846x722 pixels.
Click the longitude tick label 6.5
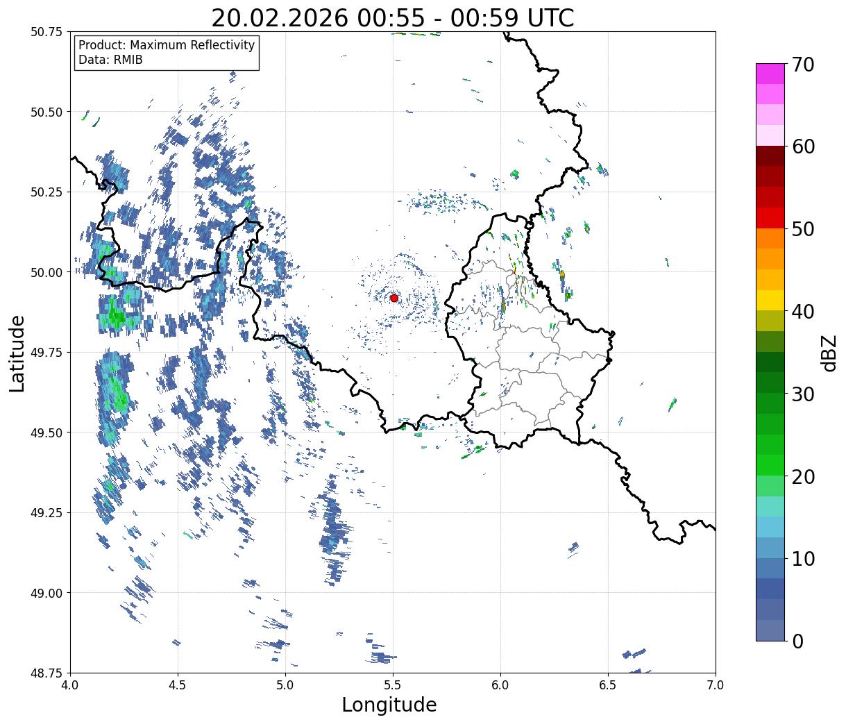608,685
